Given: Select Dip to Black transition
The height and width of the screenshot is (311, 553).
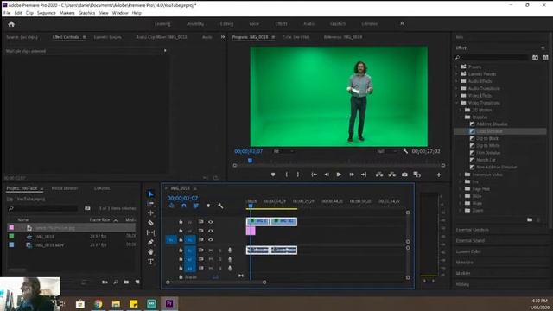Looking at the screenshot, I should tap(487, 138).
